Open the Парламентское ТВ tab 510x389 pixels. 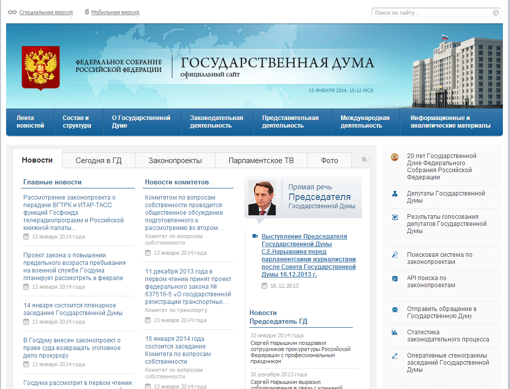point(261,161)
